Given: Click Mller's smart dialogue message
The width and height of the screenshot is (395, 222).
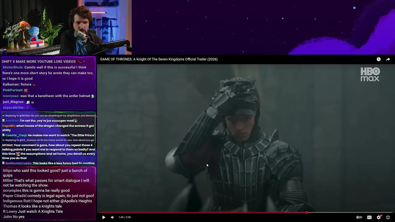Looking at the screenshot, I should [x=46, y=183].
